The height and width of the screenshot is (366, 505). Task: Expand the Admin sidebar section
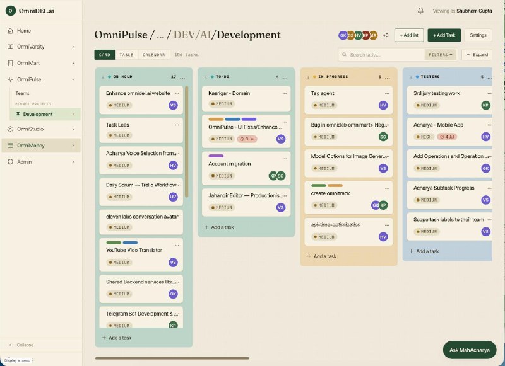coord(73,162)
